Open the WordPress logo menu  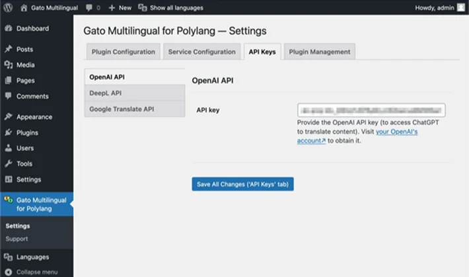(8, 7)
